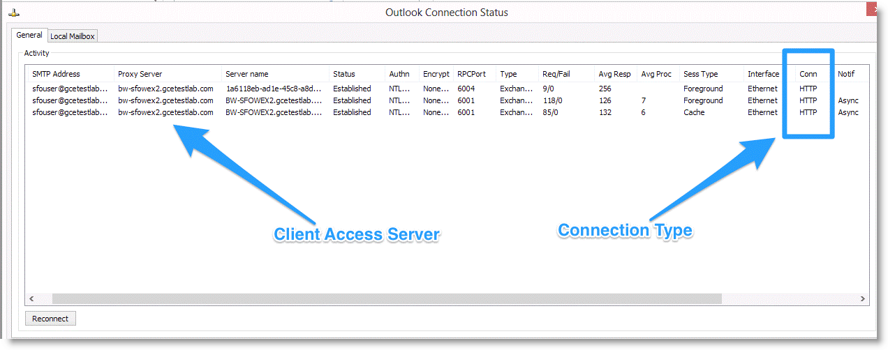Switch to the Local Mailbox tab
The image size is (888, 350).
73,36
